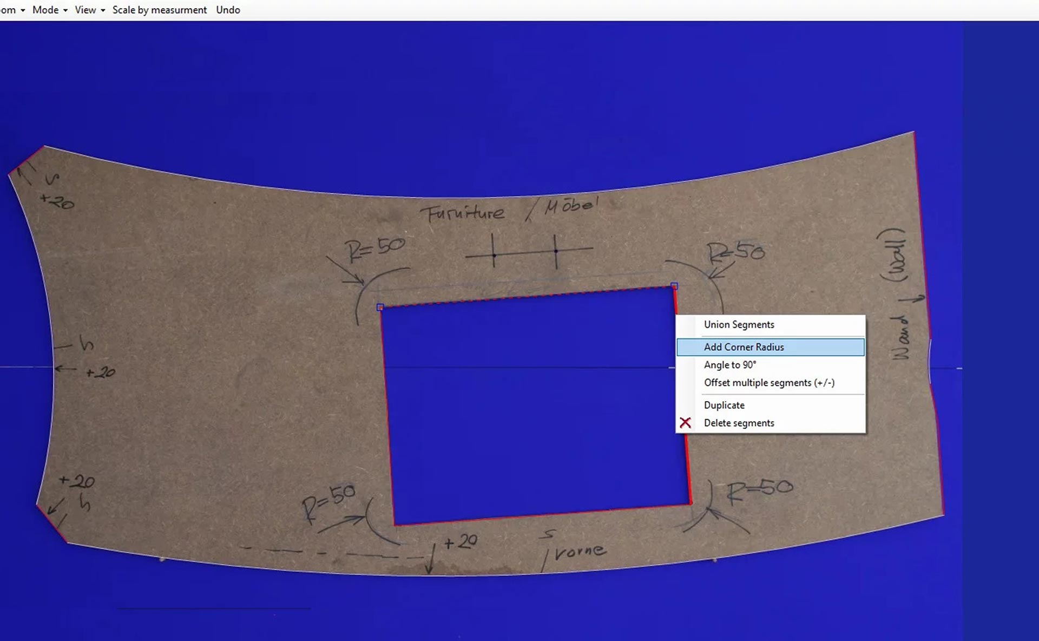Select the square node handle at cutout's top-left corner

[380, 308]
